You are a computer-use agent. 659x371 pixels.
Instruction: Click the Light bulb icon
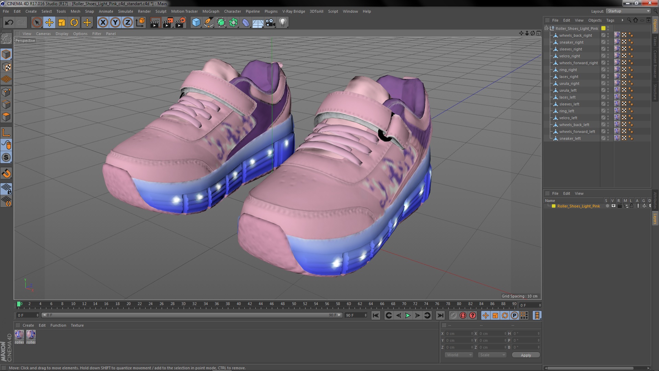point(282,23)
